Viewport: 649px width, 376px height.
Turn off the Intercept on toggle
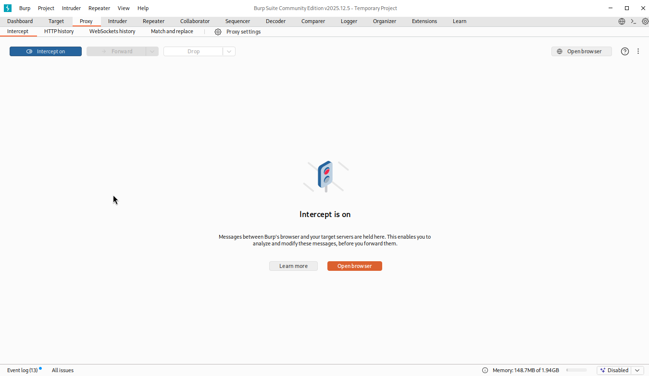[x=46, y=51]
